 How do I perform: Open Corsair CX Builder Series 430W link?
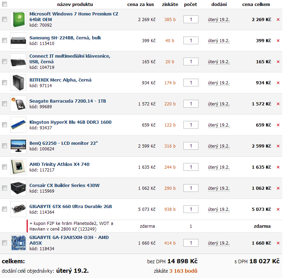point(65,185)
